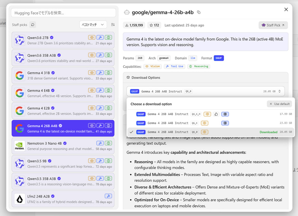Choose the downloaded Q8_0 28.05 GB option

pos(211,132)
